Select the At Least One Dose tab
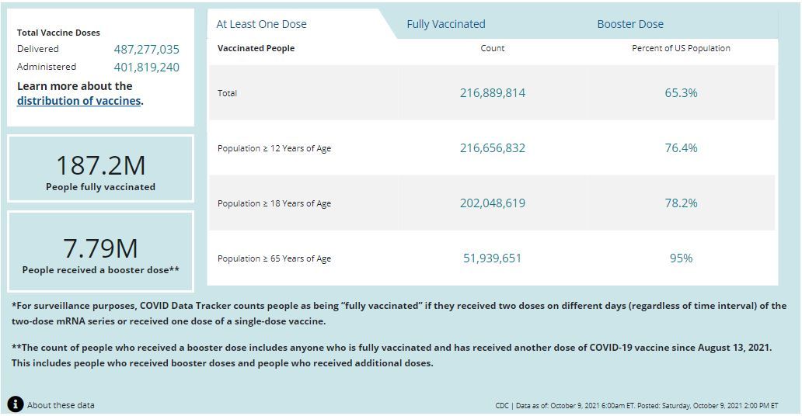Screen dimensions: 802x416 [262, 24]
